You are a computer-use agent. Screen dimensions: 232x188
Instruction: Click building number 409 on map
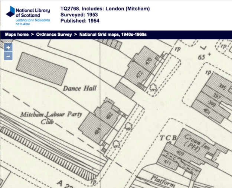[x=180, y=153]
